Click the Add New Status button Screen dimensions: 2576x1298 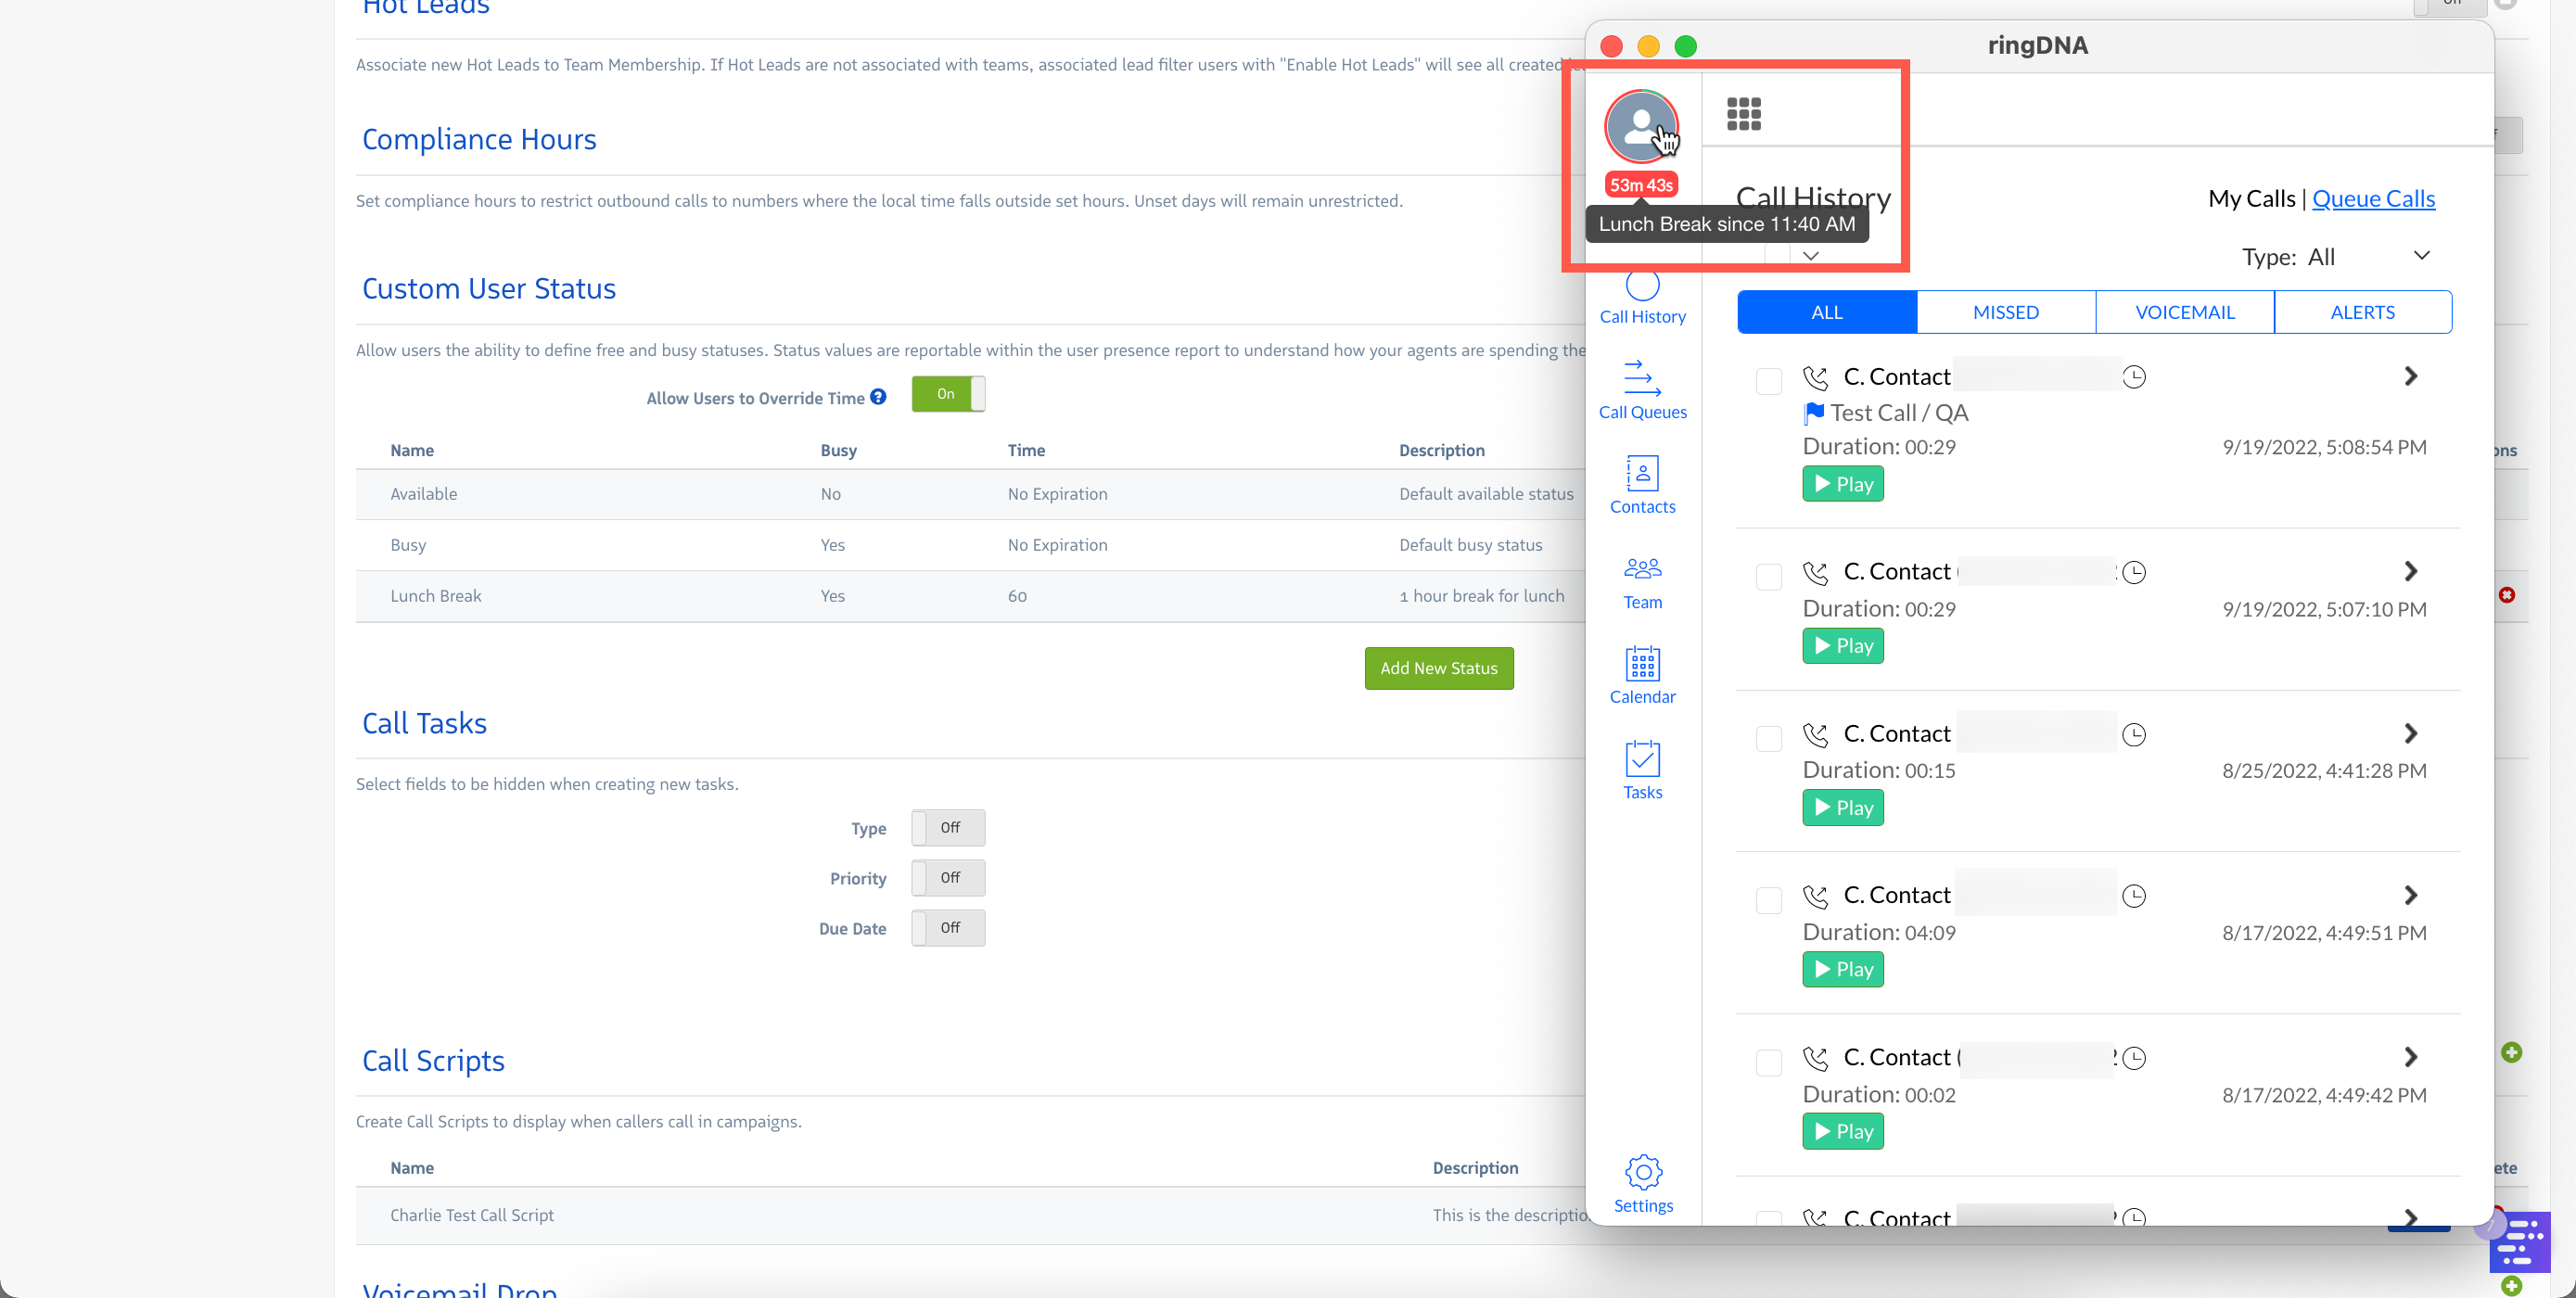coord(1438,668)
